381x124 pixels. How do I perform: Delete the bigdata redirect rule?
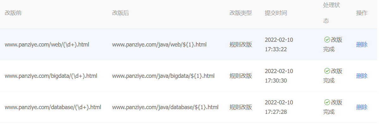(x=362, y=76)
